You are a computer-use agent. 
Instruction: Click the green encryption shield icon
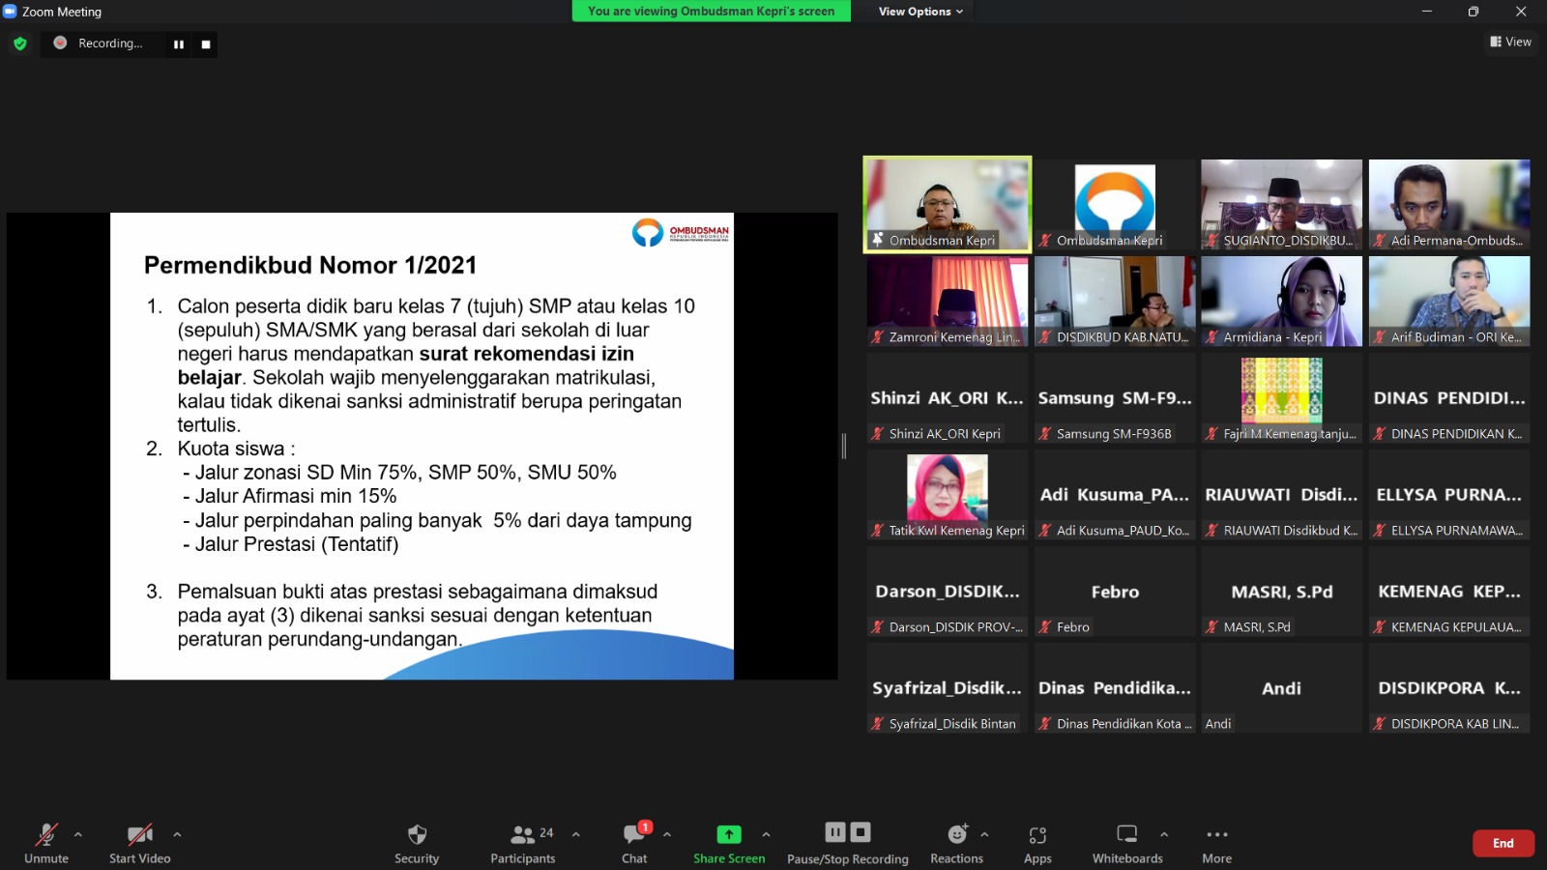click(20, 43)
